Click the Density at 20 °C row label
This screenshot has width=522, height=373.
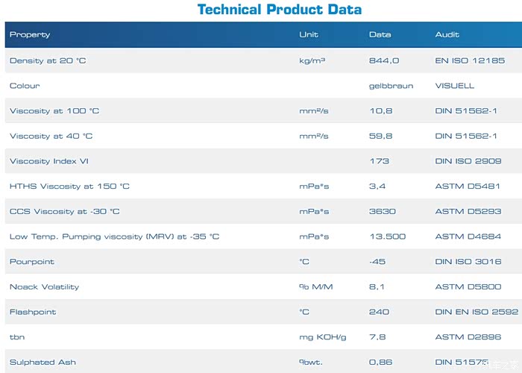[x=48, y=60]
